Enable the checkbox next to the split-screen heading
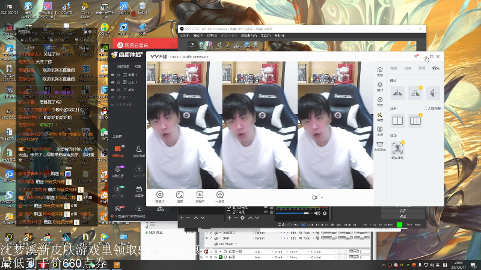Image resolution: width=481 pixels, height=270 pixels. [x=425, y=109]
